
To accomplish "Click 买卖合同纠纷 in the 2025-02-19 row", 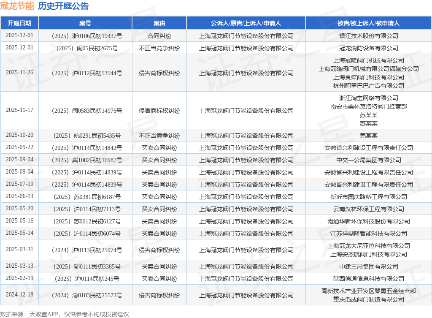I will 159,279.
